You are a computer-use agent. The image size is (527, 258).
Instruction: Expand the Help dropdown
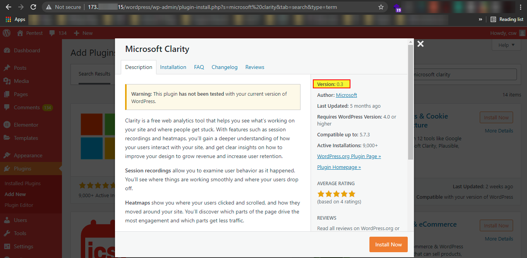pyautogui.click(x=506, y=45)
